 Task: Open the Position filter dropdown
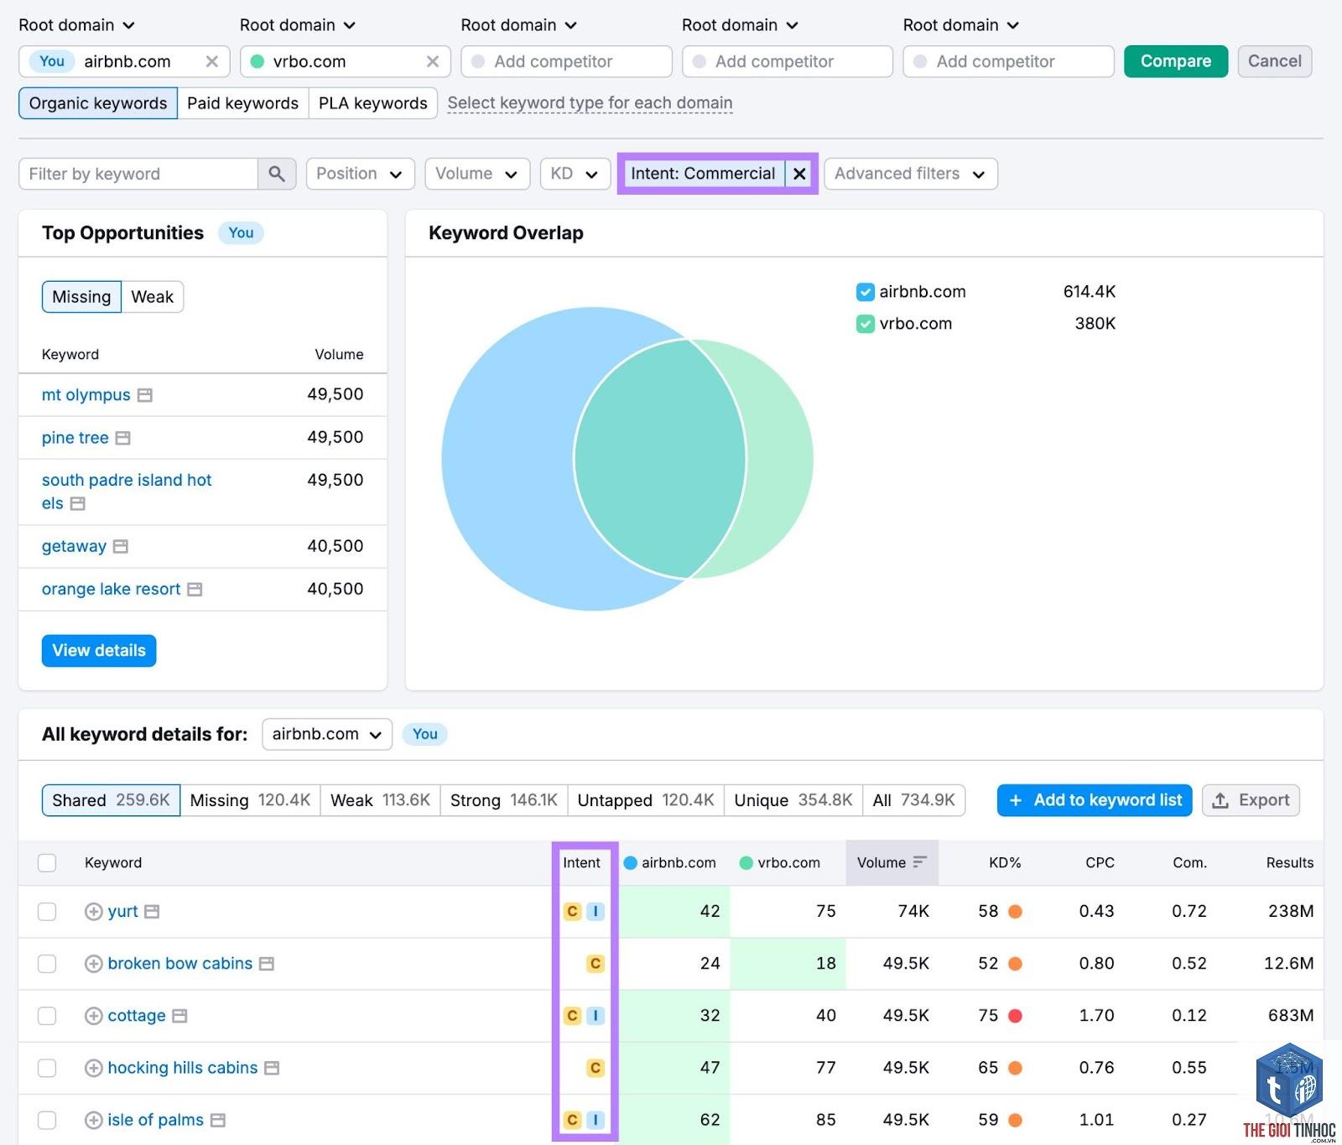[x=360, y=174]
